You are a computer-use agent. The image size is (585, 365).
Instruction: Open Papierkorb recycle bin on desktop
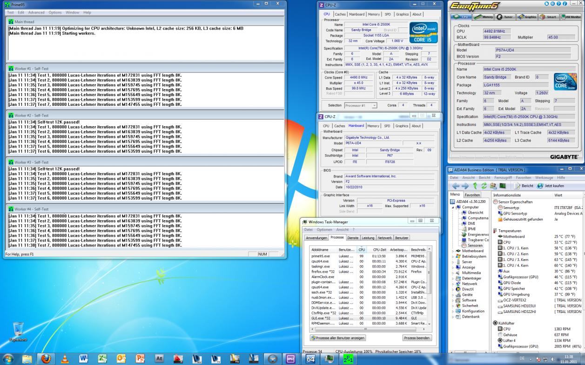pos(18,331)
